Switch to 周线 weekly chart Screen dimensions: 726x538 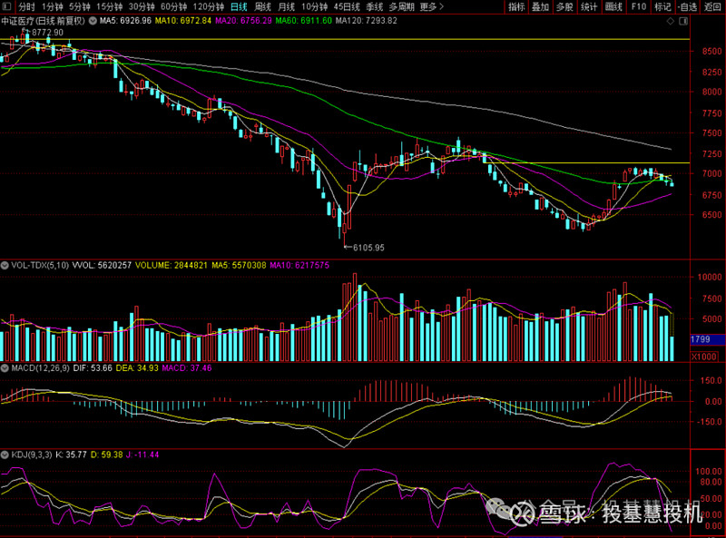(262, 7)
